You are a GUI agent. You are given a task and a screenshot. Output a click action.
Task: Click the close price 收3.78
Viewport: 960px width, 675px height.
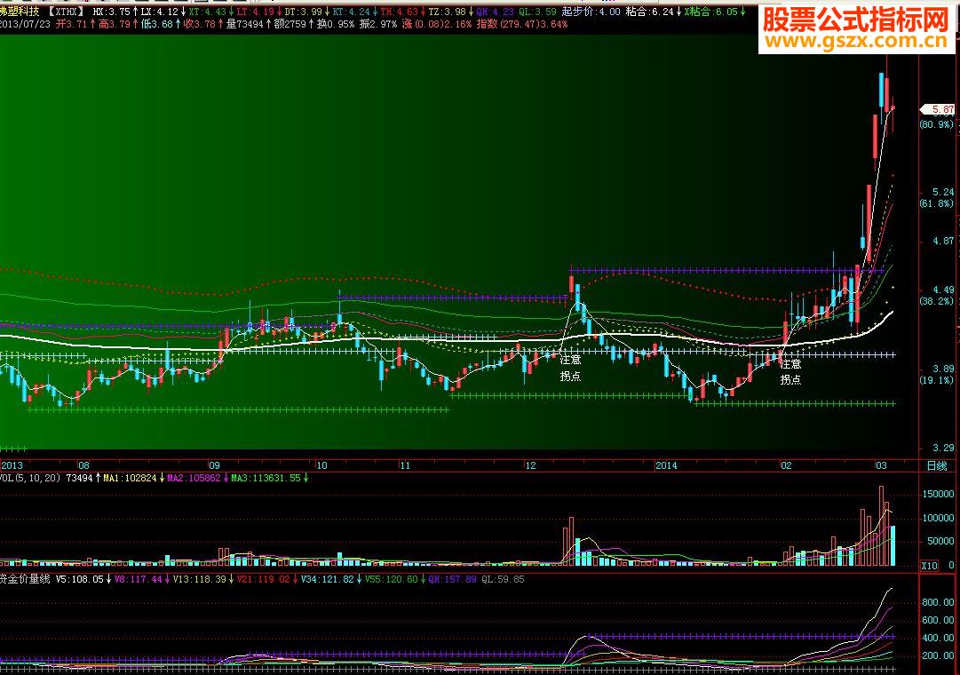(x=200, y=24)
